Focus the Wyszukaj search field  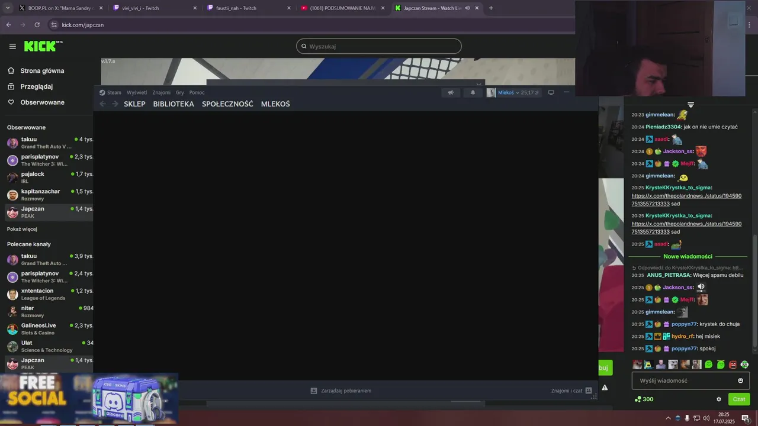coord(379,46)
